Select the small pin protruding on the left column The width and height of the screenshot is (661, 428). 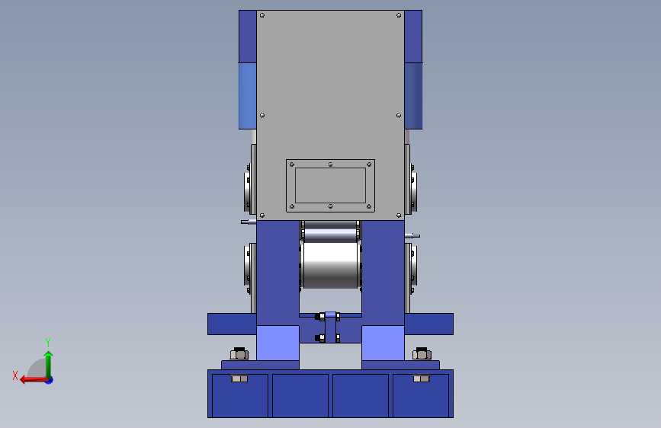pos(249,222)
